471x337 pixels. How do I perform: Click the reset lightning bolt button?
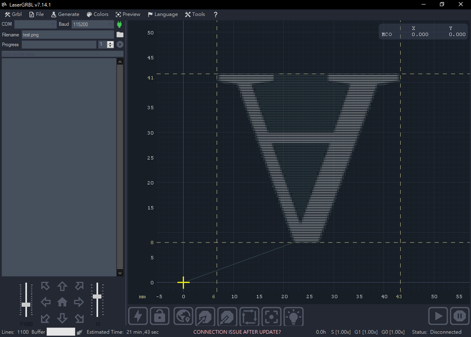[138, 316]
